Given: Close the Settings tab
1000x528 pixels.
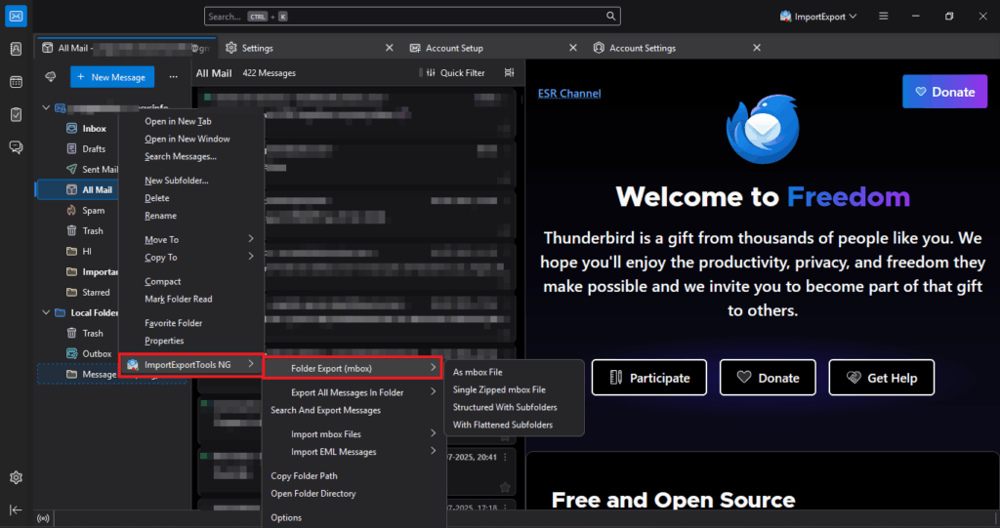Looking at the screenshot, I should [389, 48].
